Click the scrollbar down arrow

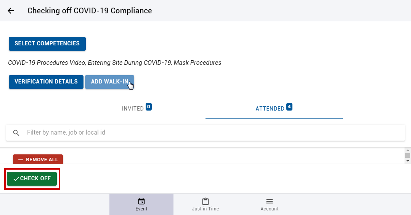[x=408, y=161]
